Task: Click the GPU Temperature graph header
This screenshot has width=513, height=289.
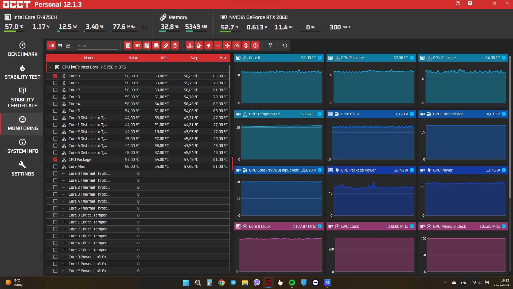Action: [x=279, y=114]
